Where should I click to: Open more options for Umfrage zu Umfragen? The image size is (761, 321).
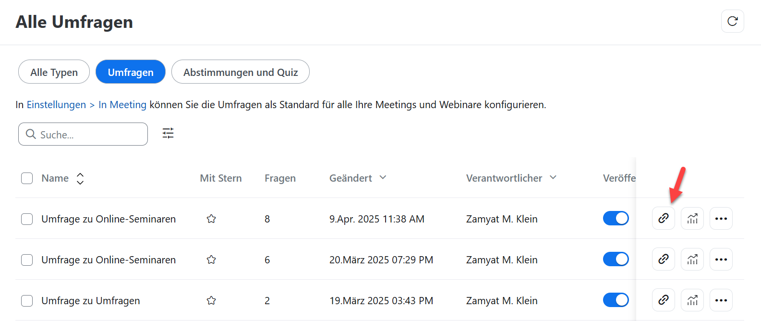pyautogui.click(x=721, y=300)
